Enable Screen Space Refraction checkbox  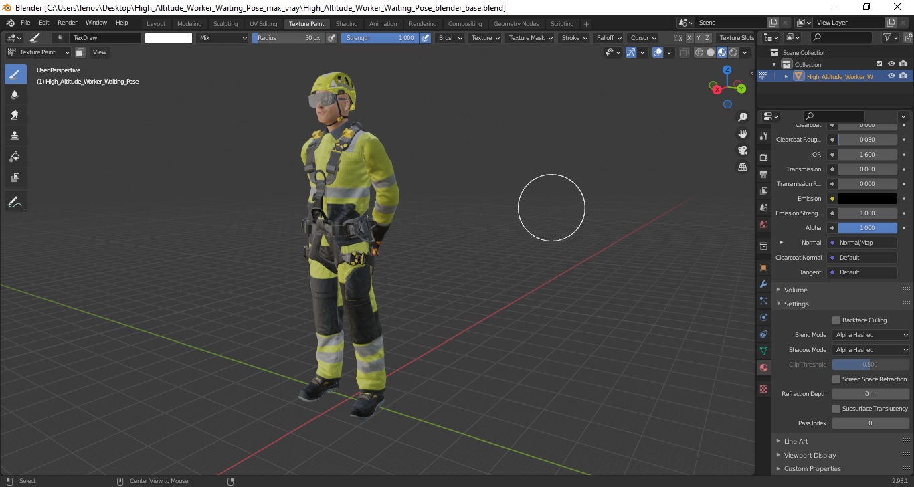click(x=836, y=379)
